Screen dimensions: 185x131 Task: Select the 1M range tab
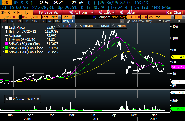tap(19, 21)
